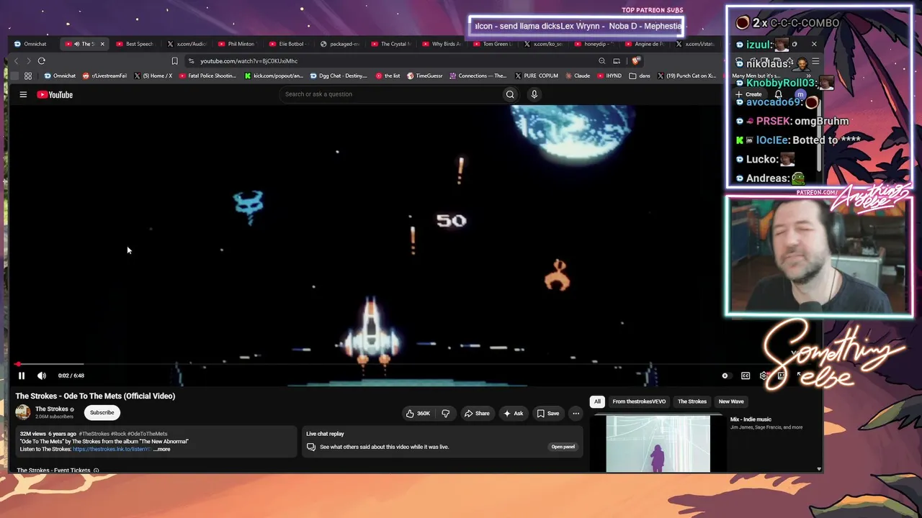Image resolution: width=922 pixels, height=518 pixels.
Task: Click the Mix - Indie music title
Action: tap(751, 419)
